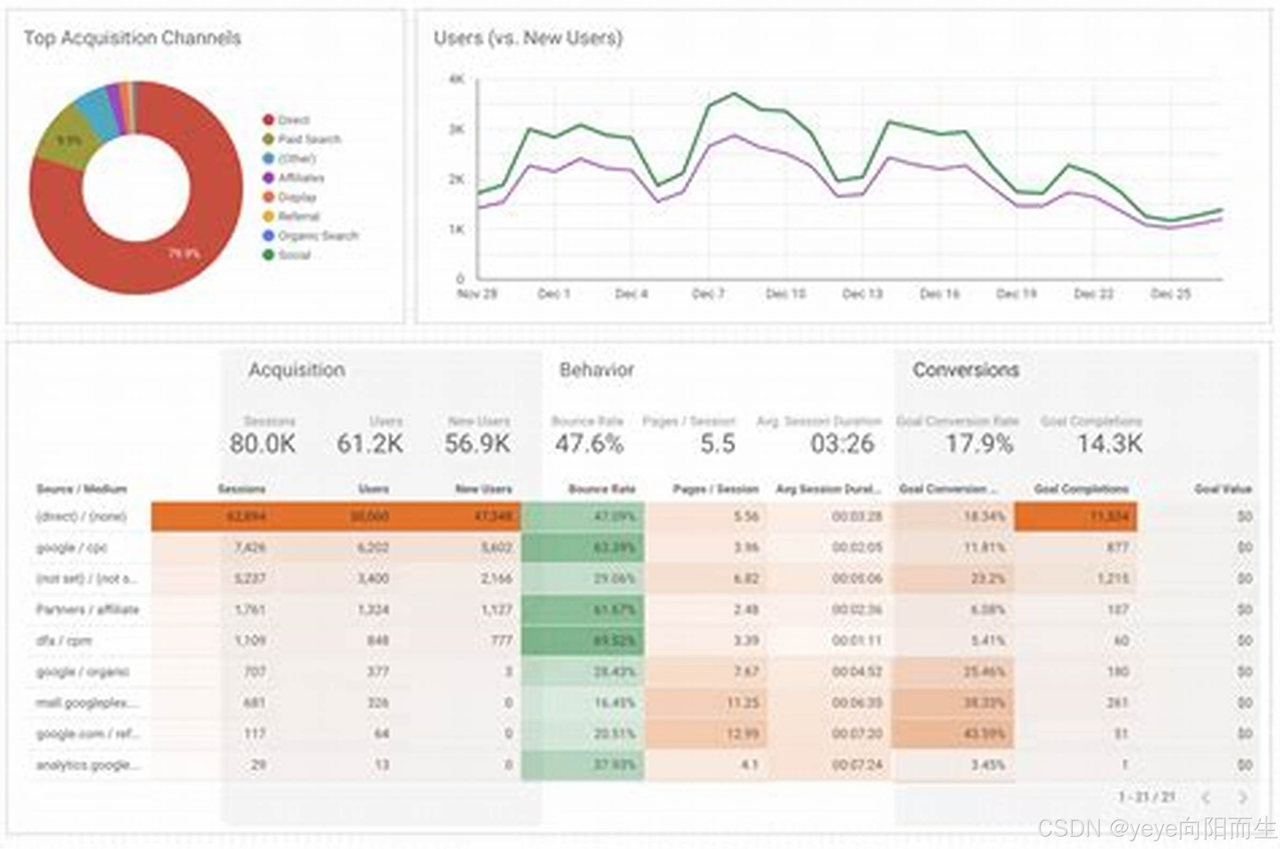Image resolution: width=1280 pixels, height=849 pixels.
Task: Select the (direct) / (none) table row
Action: 81,516
